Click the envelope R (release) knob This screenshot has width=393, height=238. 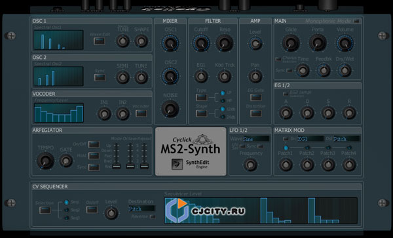(349, 113)
